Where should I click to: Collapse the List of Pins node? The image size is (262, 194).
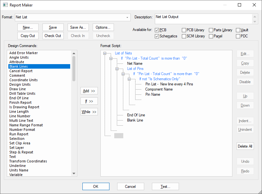tap(117, 69)
